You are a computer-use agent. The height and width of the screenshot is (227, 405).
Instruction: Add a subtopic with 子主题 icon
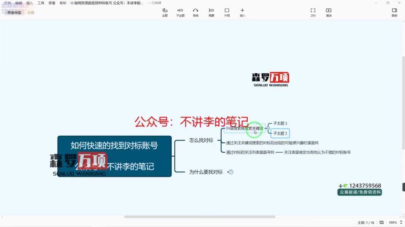tap(180, 12)
